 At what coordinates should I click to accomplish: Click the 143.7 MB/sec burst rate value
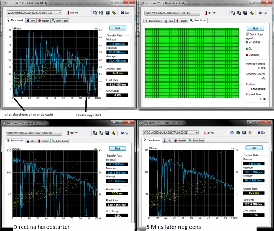point(117,84)
